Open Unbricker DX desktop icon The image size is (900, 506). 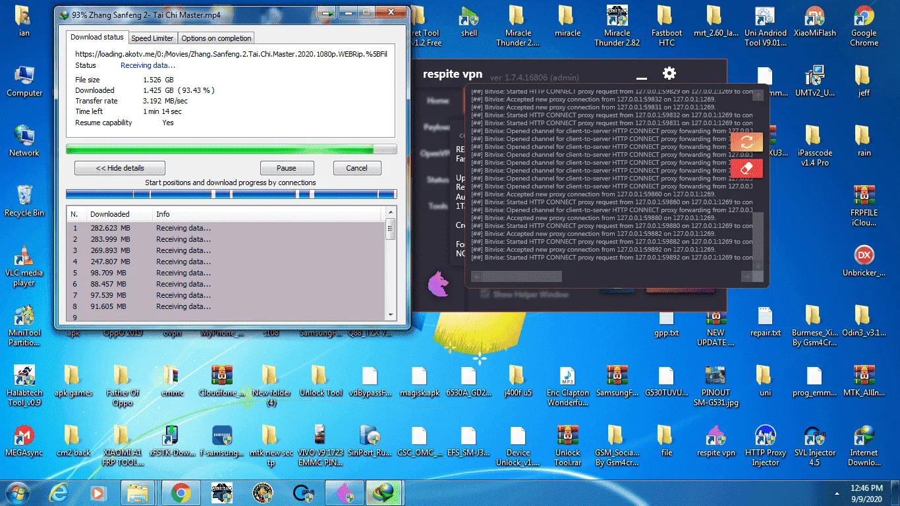pyautogui.click(x=864, y=261)
